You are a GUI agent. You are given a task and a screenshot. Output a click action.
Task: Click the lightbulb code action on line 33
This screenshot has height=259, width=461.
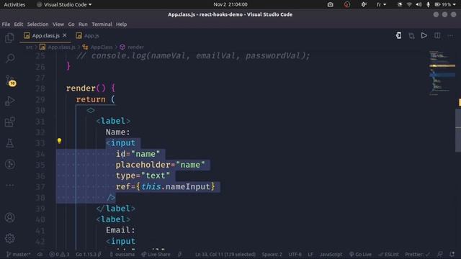click(59, 141)
